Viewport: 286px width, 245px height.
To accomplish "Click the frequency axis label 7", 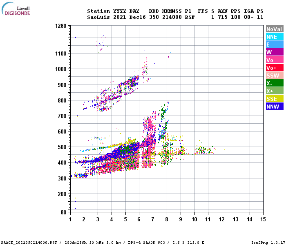I will point(153,219).
